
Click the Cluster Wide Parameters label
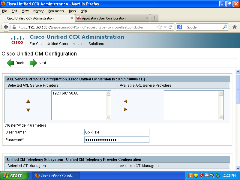point(25,125)
